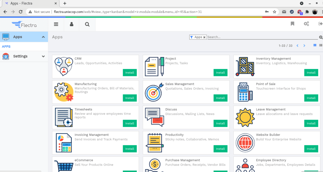This screenshot has width=323, height=172.
Task: Install the Manufacturing app
Action: tap(130, 98)
